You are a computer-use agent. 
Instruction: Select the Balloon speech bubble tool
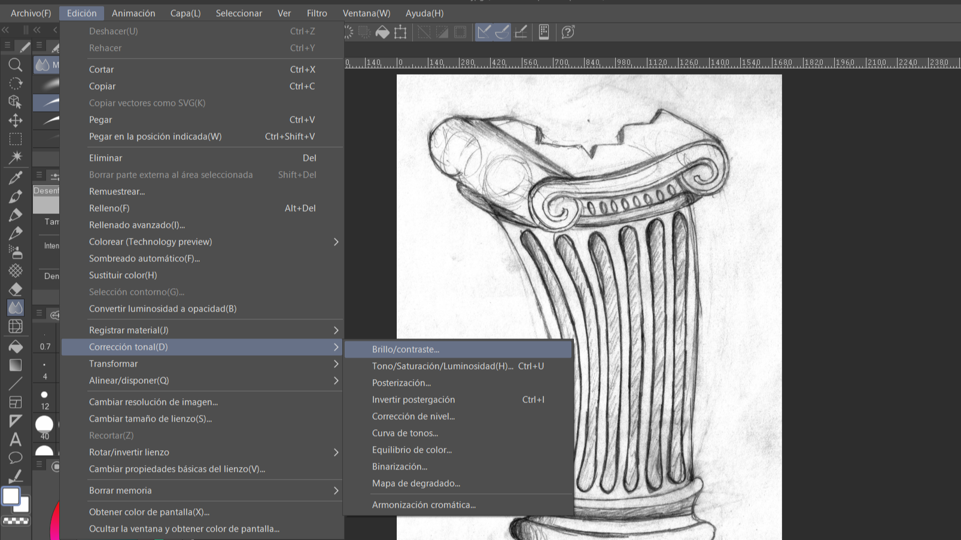pos(16,458)
